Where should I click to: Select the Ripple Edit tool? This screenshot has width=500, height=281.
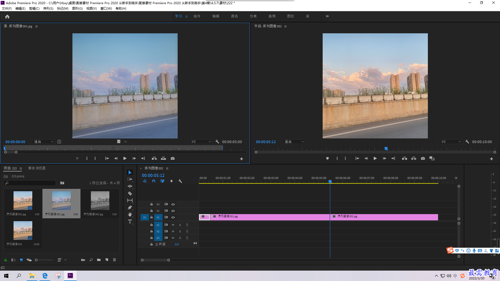click(130, 186)
